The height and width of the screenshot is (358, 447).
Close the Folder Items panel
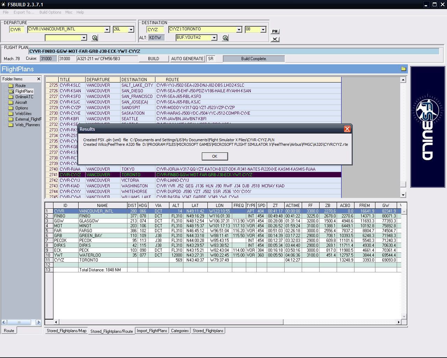pos(38,79)
